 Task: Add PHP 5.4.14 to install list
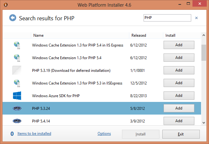click(x=179, y=121)
